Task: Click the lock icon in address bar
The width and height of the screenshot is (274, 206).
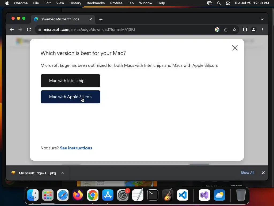Action: [40, 30]
